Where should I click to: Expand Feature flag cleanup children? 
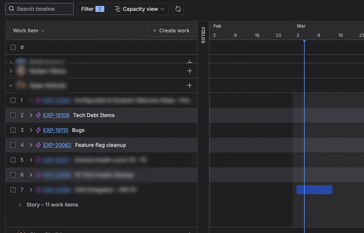pyautogui.click(x=31, y=145)
